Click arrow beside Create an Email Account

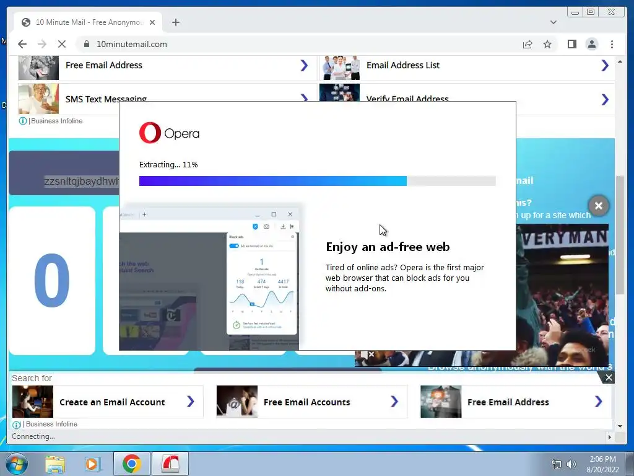pos(191,401)
